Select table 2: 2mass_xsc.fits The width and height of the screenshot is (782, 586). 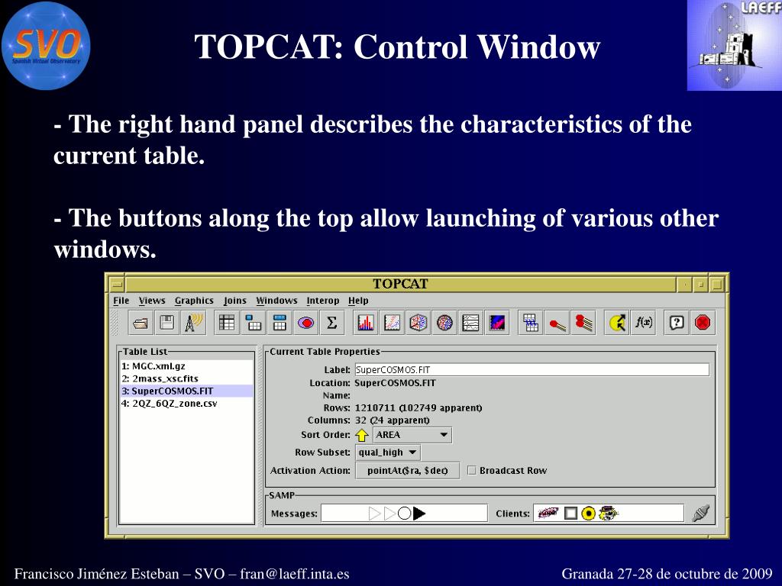(x=186, y=378)
